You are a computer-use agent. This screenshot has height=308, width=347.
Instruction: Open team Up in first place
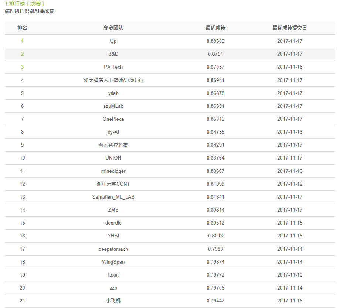coord(113,41)
